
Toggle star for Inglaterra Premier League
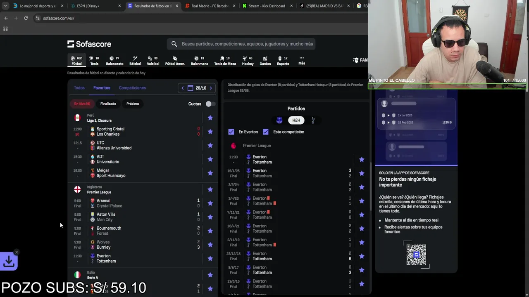(210, 189)
